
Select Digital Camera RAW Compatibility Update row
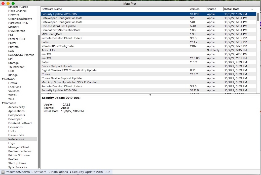click(148, 70)
